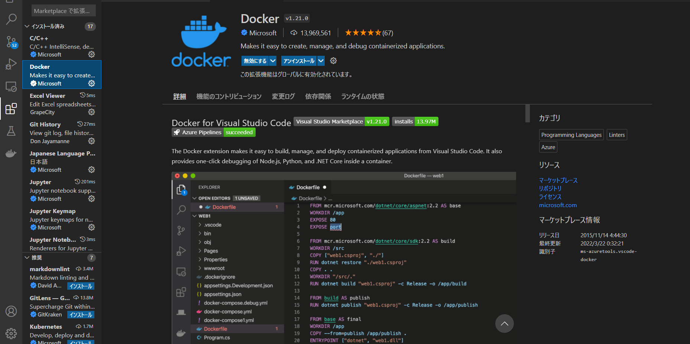This screenshot has width=690, height=344.
Task: Switch to the 依存関係 tab
Action: pos(318,96)
